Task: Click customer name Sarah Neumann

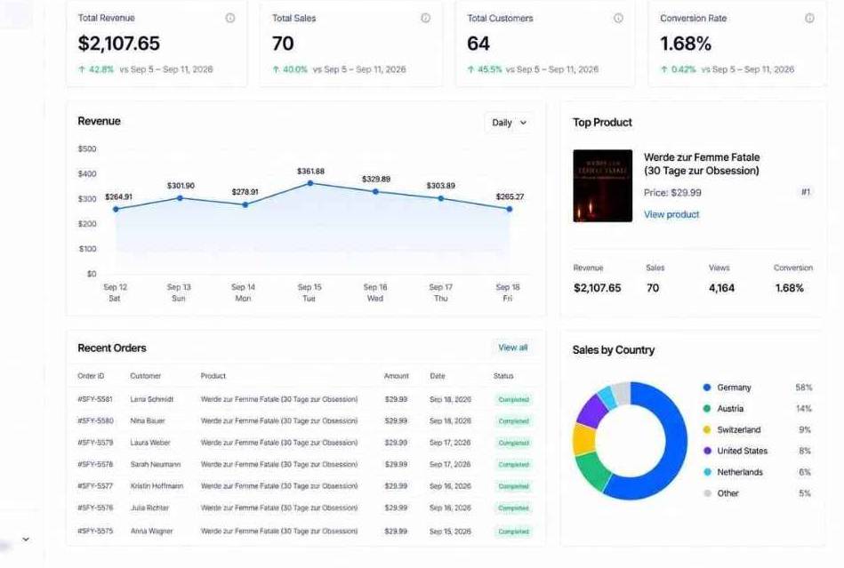Action: point(156,464)
